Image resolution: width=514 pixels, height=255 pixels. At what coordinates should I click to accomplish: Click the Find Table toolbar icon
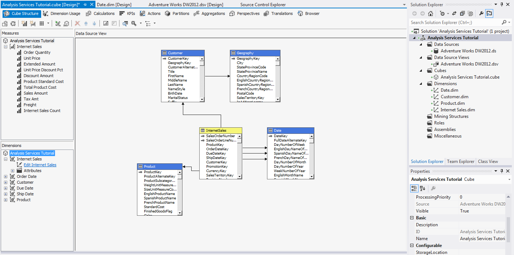[125, 23]
